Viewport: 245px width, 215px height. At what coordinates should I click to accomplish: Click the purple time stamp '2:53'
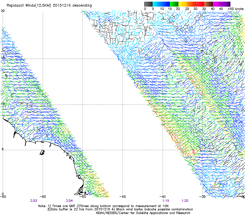33,201
